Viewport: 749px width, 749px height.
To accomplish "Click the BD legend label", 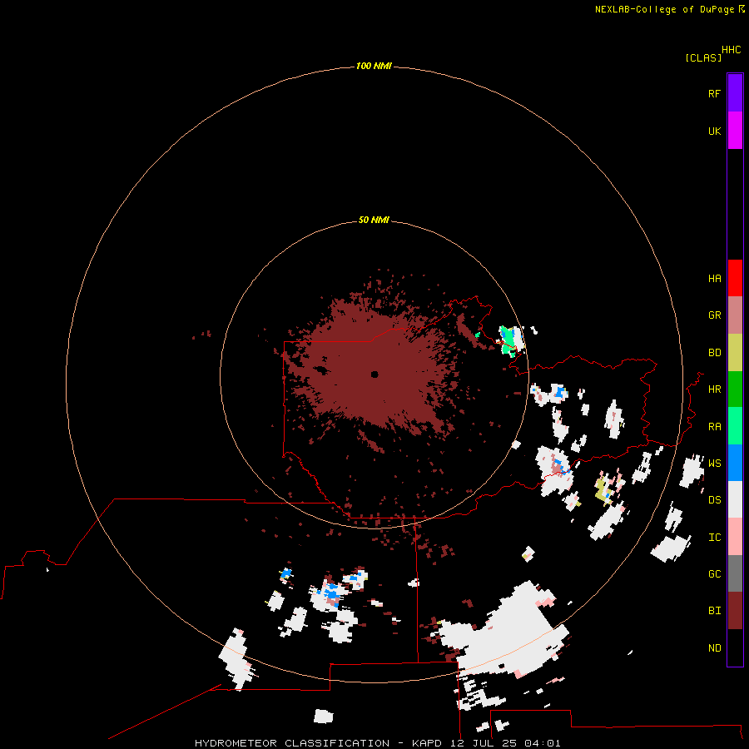I will [714, 353].
